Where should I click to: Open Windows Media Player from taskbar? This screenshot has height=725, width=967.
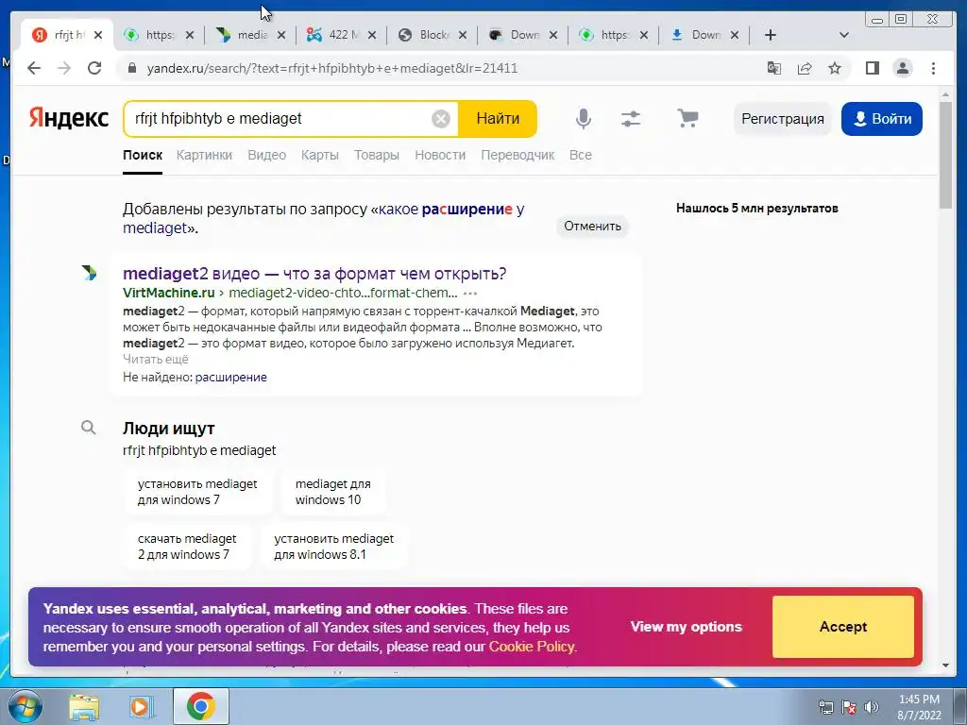pos(142,706)
